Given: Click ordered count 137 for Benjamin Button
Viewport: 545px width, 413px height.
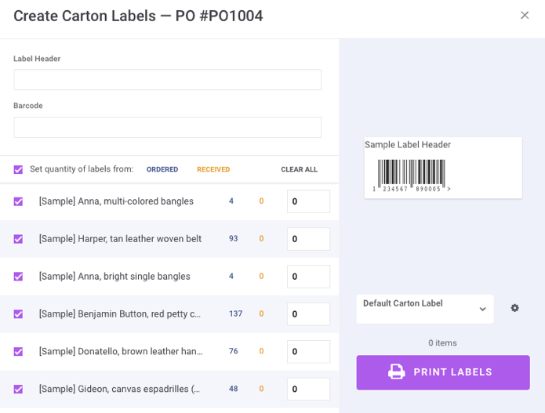Looking at the screenshot, I should point(236,313).
